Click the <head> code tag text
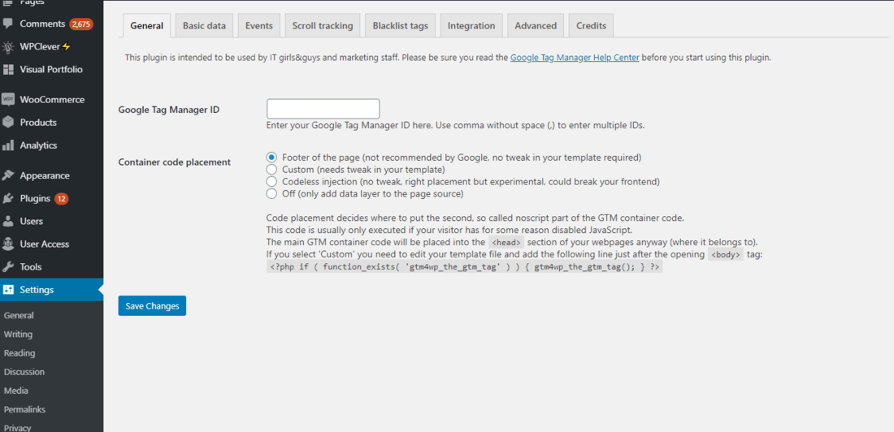The image size is (894, 432). [x=506, y=242]
